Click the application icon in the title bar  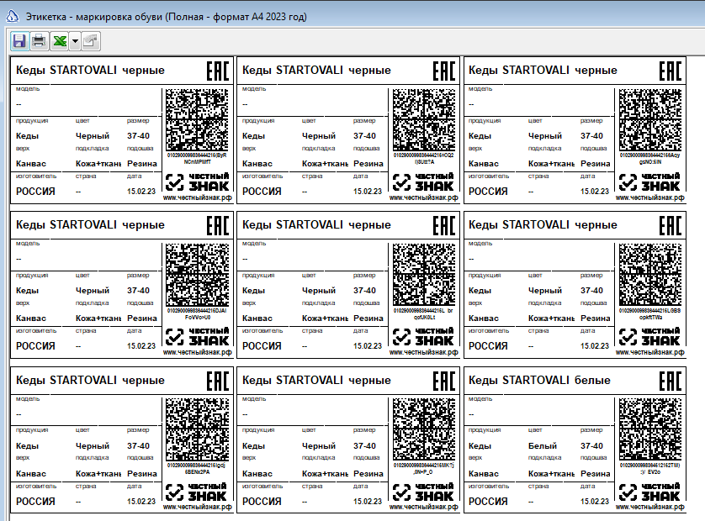point(12,17)
